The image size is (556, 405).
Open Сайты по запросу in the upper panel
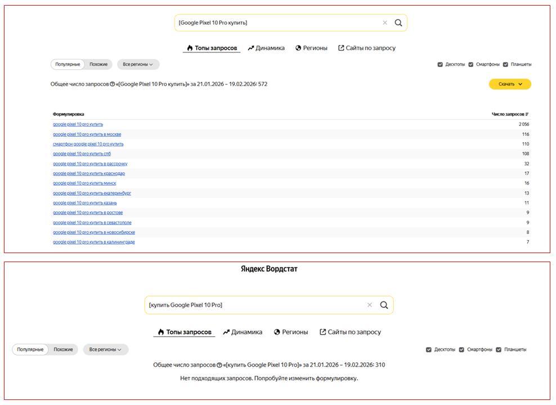[366, 48]
